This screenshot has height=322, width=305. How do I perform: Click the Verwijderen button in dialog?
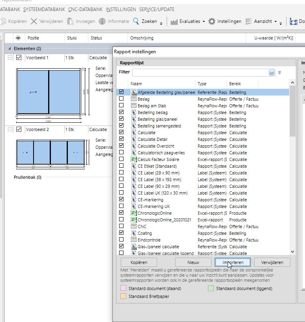point(272,262)
